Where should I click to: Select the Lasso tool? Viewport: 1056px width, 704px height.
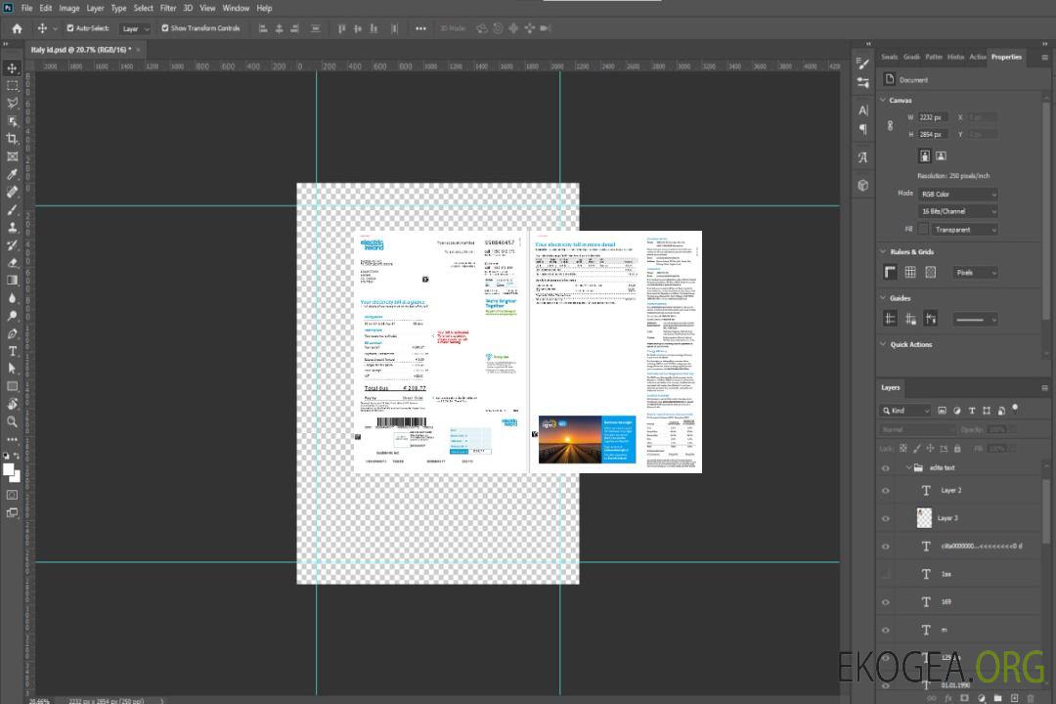[12, 103]
